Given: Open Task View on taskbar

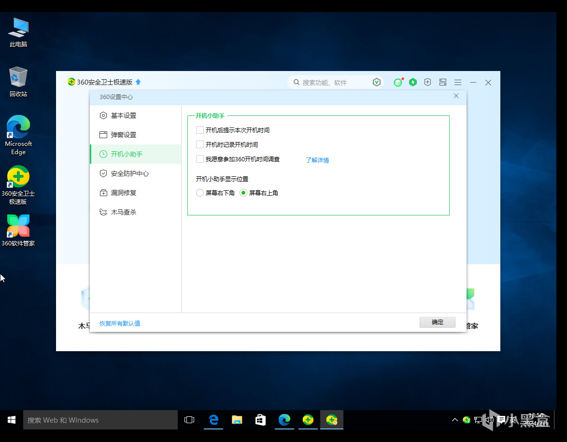Looking at the screenshot, I should [189, 420].
